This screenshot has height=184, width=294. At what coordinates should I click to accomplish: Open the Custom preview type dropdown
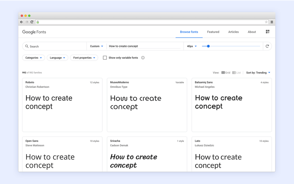tap(96, 46)
